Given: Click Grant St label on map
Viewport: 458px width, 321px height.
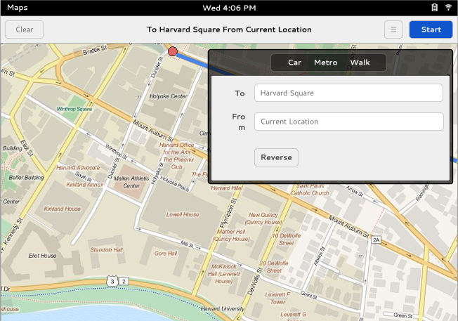Looking at the screenshot, I should pos(308,295).
